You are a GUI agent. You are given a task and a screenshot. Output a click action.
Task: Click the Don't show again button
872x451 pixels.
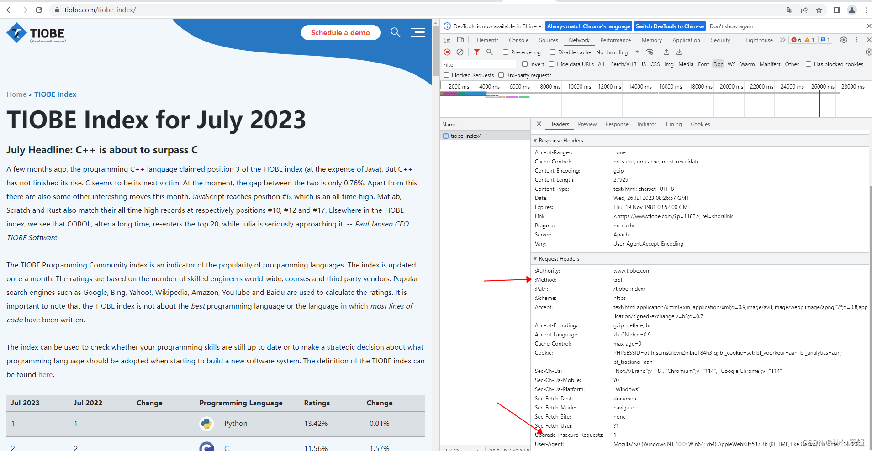point(731,26)
